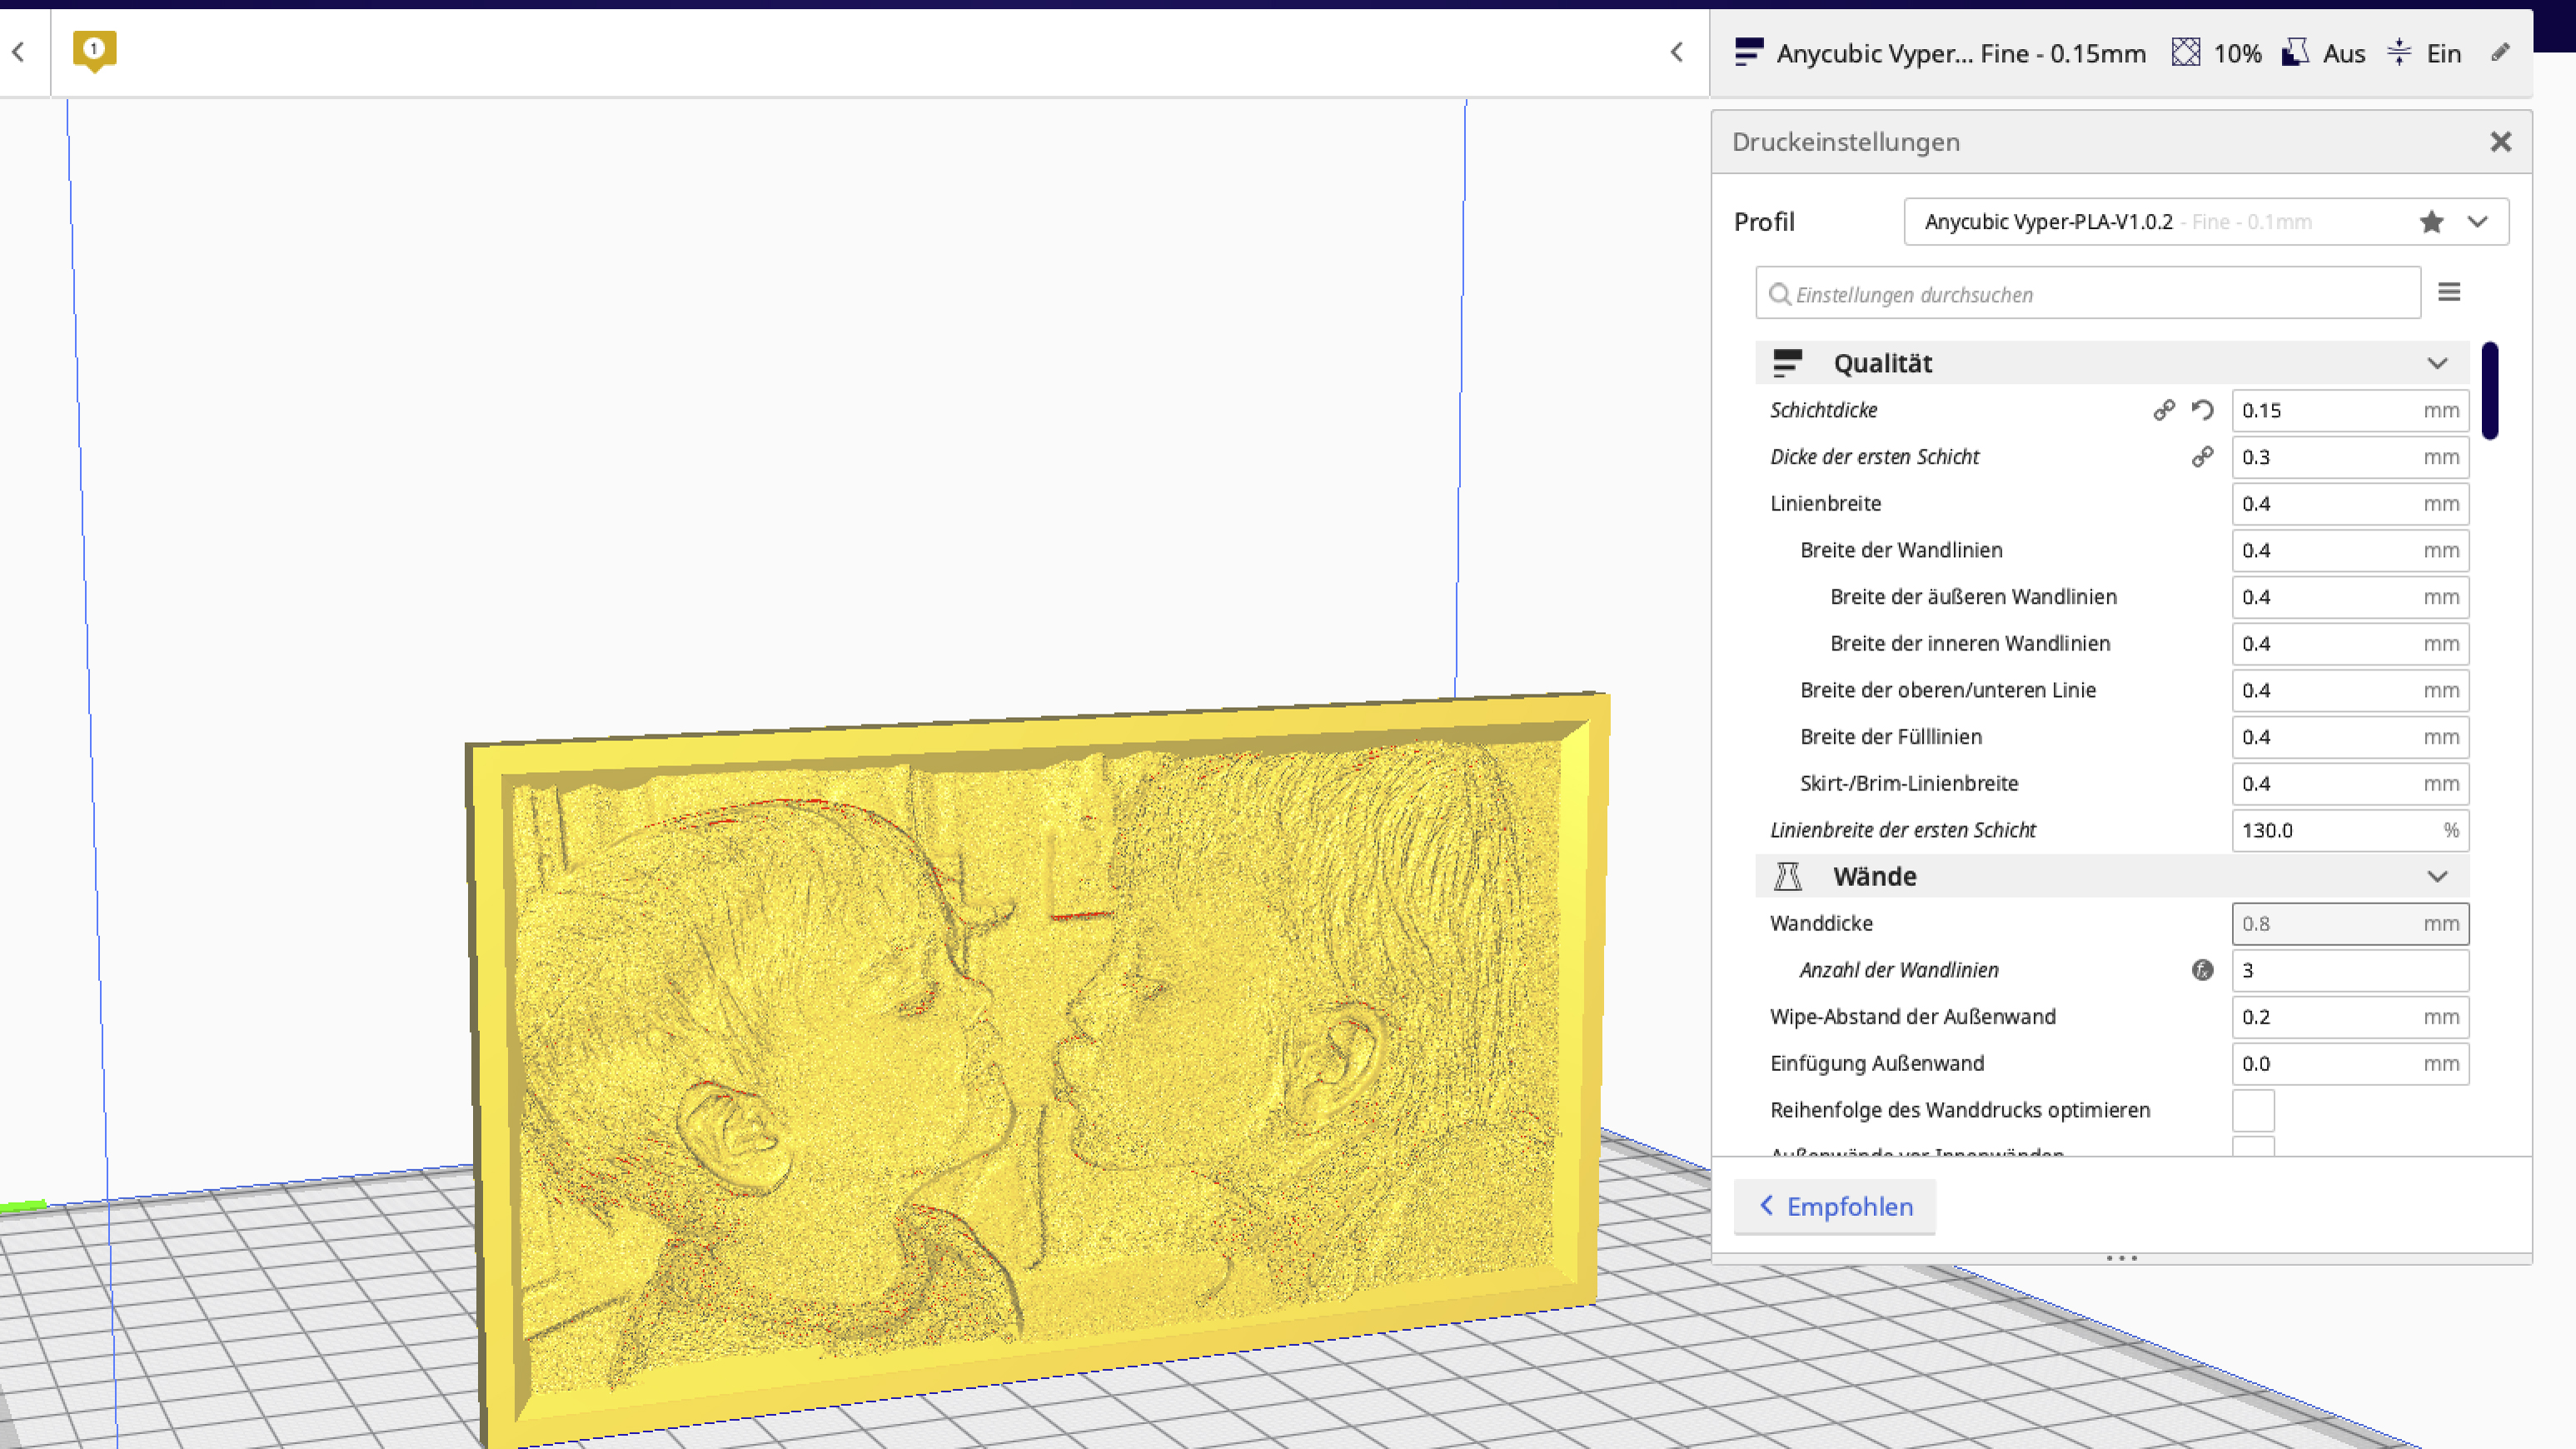Open the Profil dropdown list

coord(2477,222)
